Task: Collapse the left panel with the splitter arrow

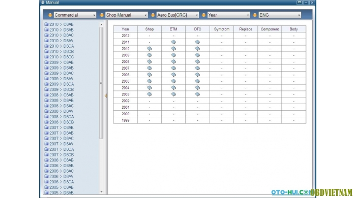Action: pos(106,96)
